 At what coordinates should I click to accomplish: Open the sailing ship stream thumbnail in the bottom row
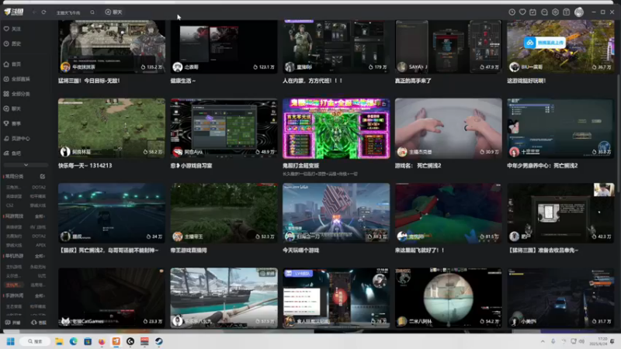tap(224, 298)
